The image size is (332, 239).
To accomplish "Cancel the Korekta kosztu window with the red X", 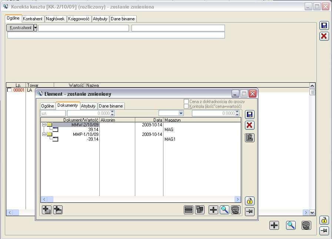I will (x=324, y=36).
